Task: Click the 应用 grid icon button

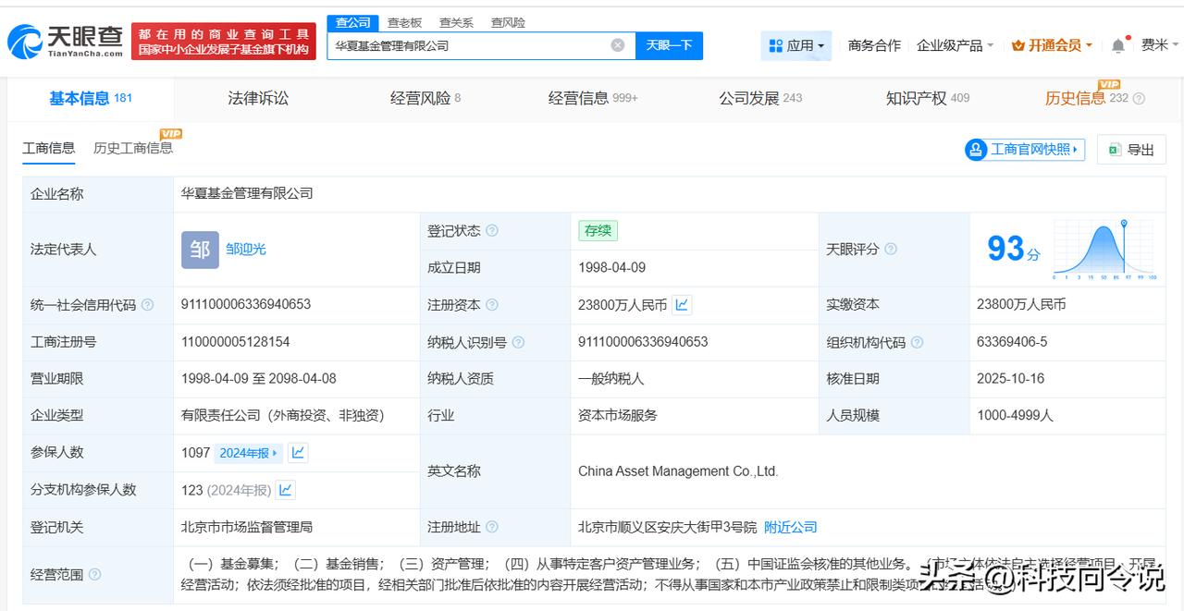Action: point(796,45)
